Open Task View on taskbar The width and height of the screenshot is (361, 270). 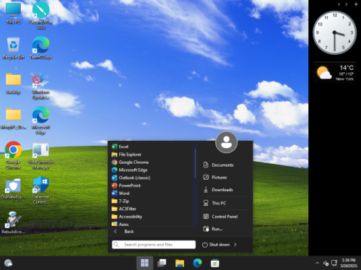162,263
